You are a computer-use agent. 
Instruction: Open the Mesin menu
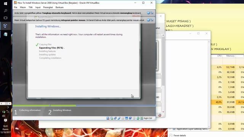coord(23,7)
